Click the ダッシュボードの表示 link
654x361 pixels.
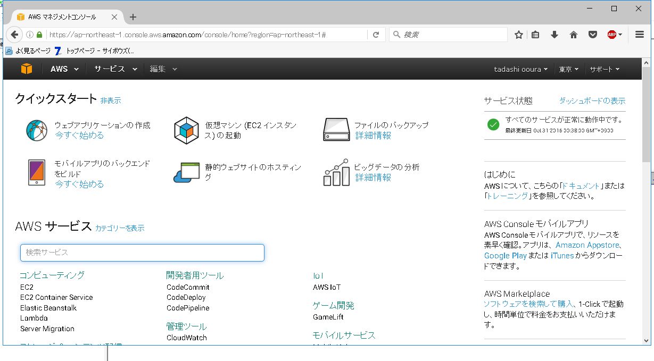[592, 100]
